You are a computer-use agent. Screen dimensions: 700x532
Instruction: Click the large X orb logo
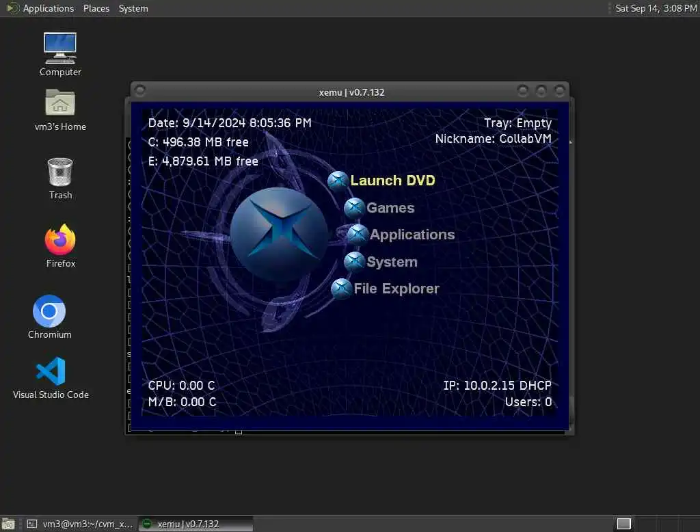click(279, 234)
